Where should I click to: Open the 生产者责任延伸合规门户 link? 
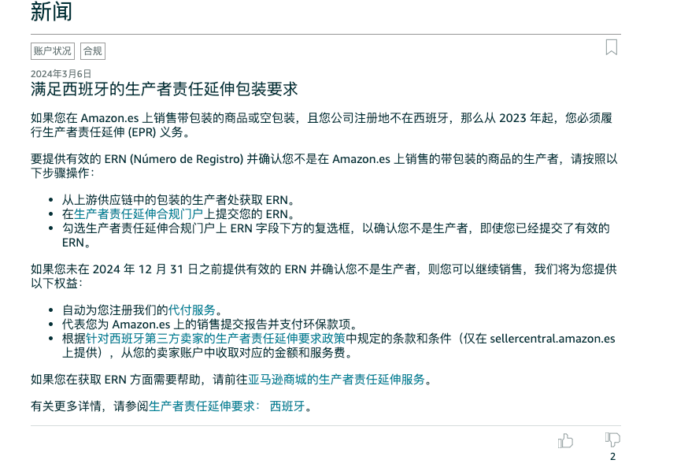click(139, 214)
